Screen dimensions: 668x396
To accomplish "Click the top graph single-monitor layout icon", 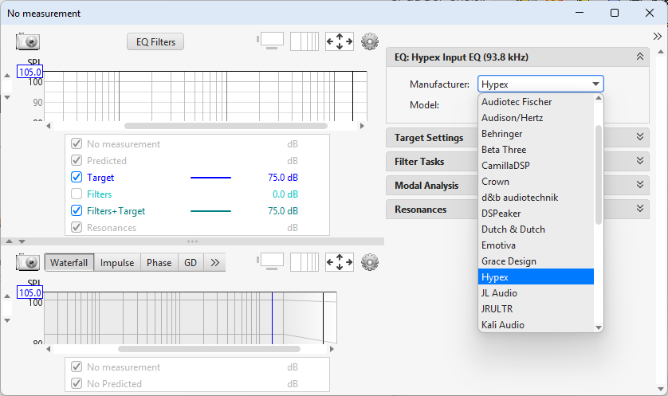I will click(270, 41).
